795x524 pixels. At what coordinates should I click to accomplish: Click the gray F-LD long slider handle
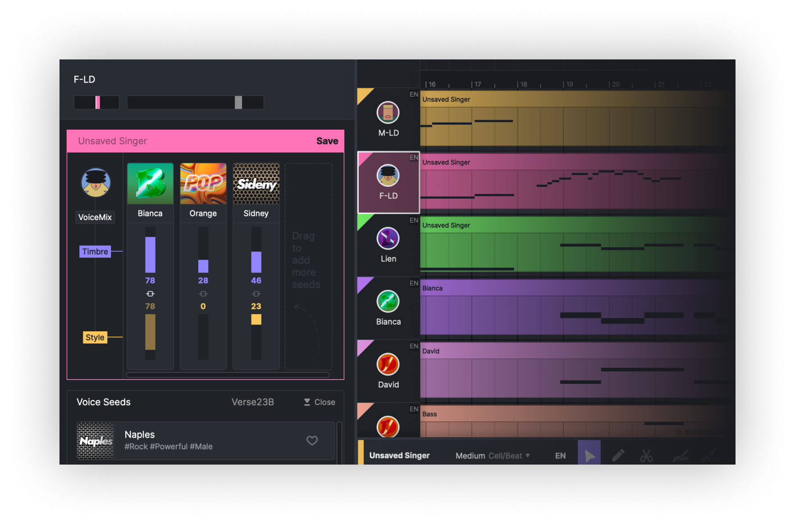[238, 102]
